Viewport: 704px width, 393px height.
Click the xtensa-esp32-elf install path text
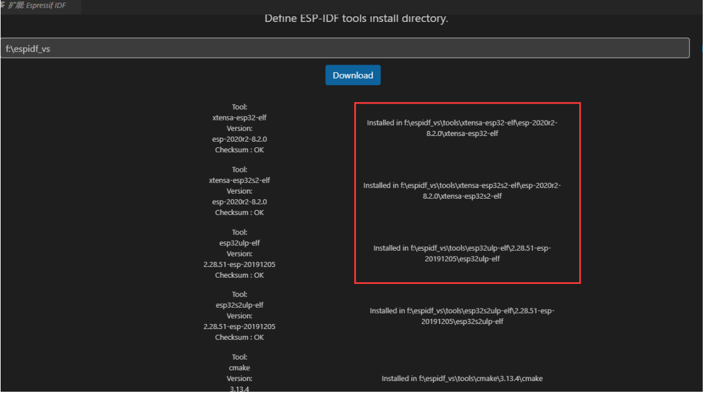[x=462, y=128]
